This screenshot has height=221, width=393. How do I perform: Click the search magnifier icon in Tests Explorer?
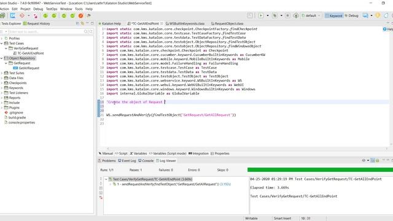tap(86, 31)
